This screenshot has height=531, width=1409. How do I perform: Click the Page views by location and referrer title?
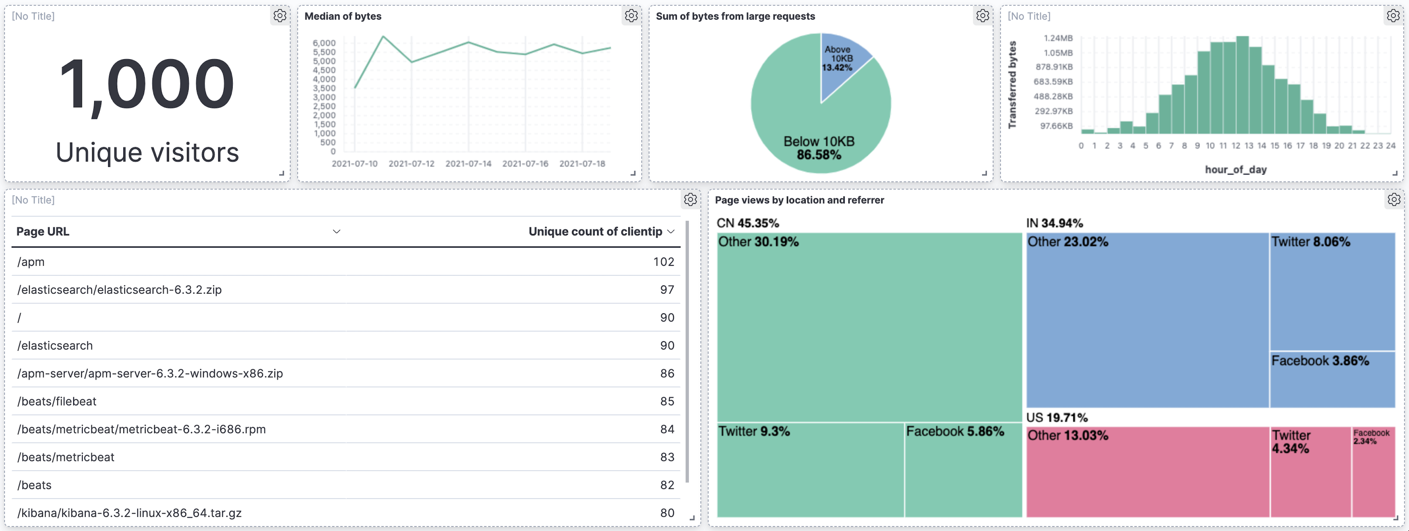click(x=800, y=200)
